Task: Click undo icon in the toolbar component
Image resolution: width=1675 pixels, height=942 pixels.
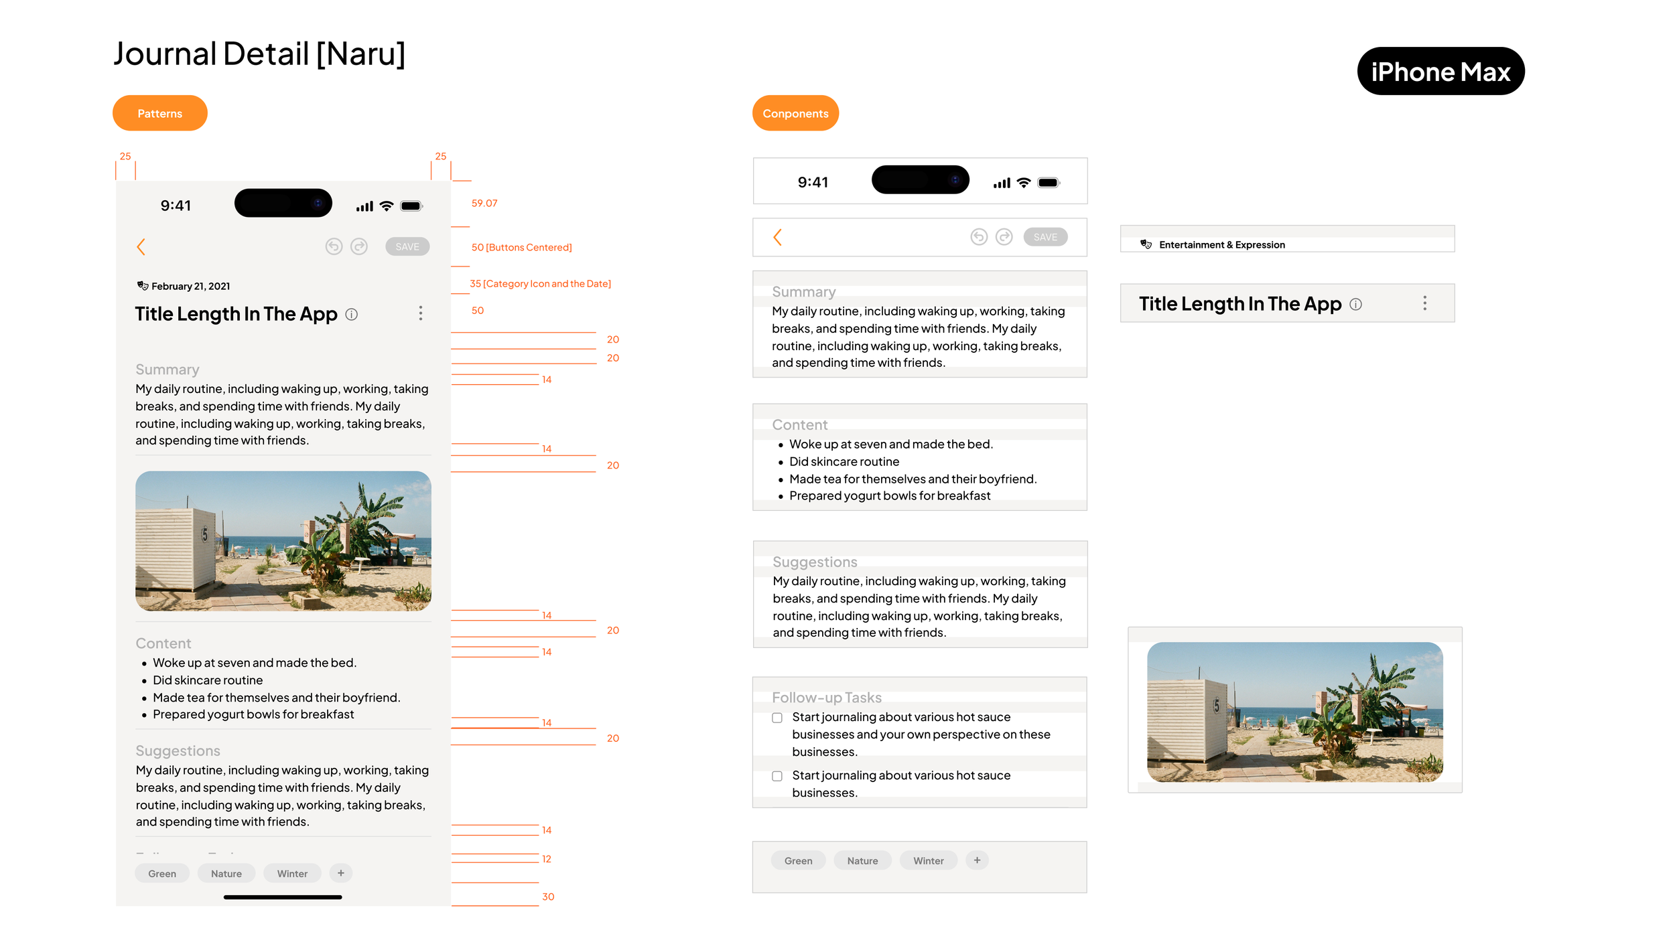Action: click(979, 237)
